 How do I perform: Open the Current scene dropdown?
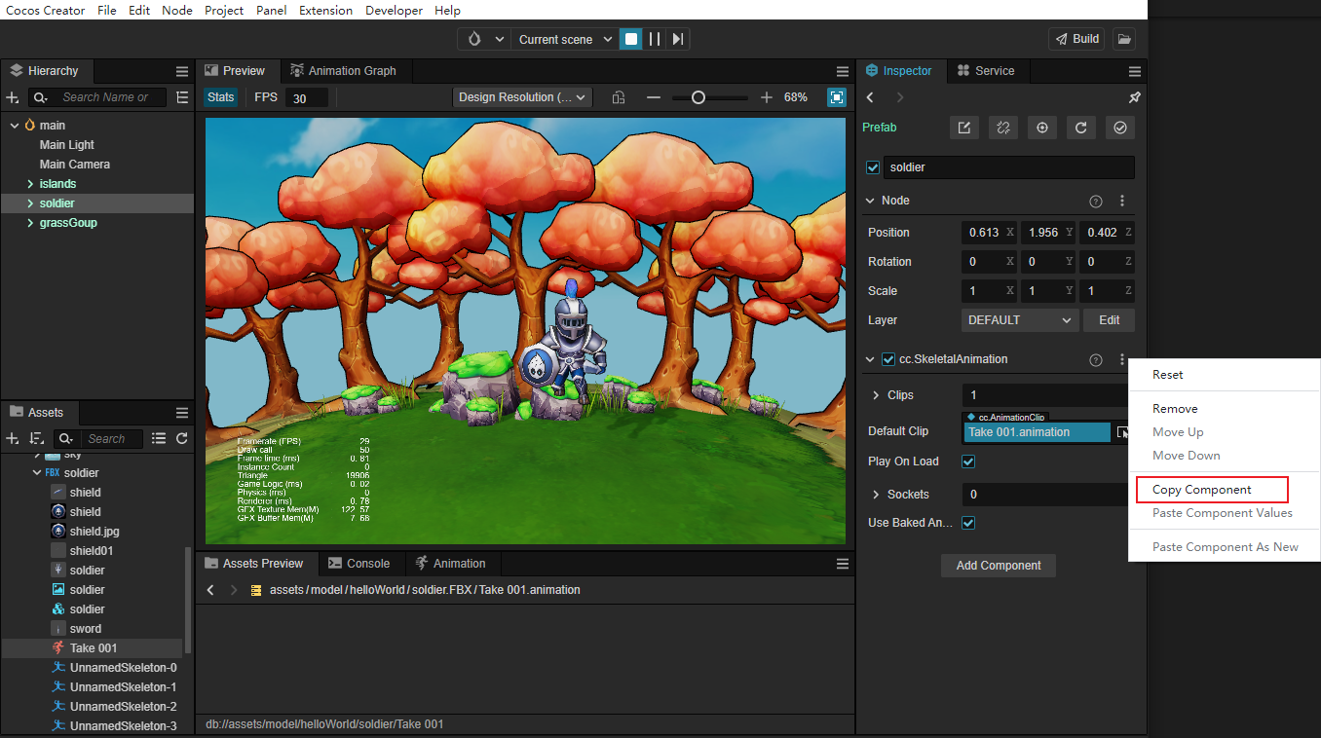[565, 39]
